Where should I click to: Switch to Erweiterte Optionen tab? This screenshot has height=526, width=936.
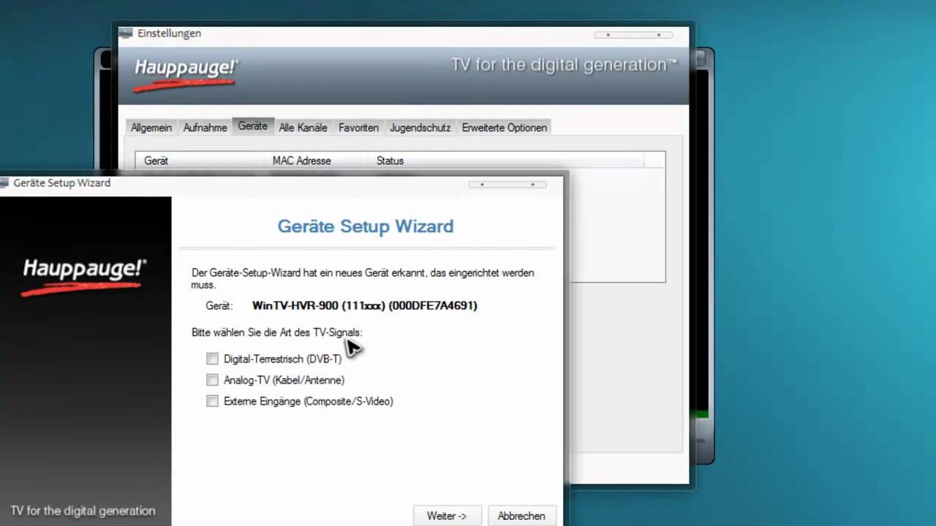point(504,127)
